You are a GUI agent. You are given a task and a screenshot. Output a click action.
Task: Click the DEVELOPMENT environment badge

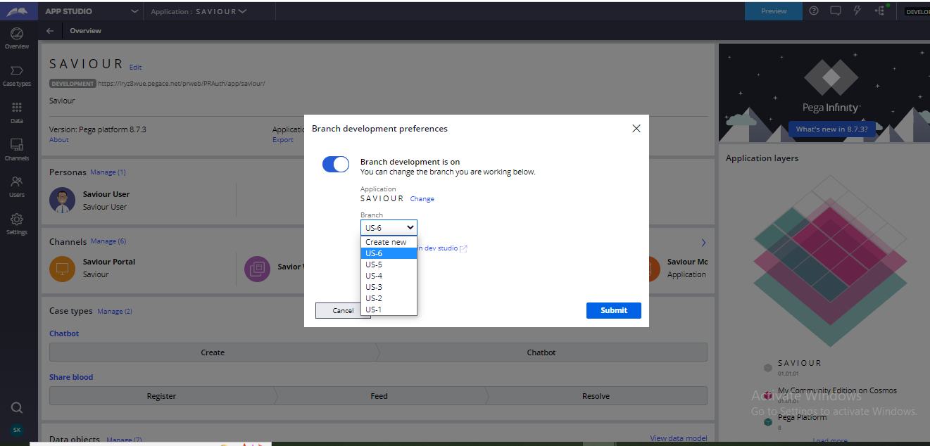tap(73, 83)
